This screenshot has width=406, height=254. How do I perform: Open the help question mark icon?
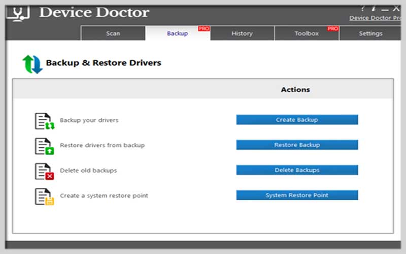click(x=363, y=9)
